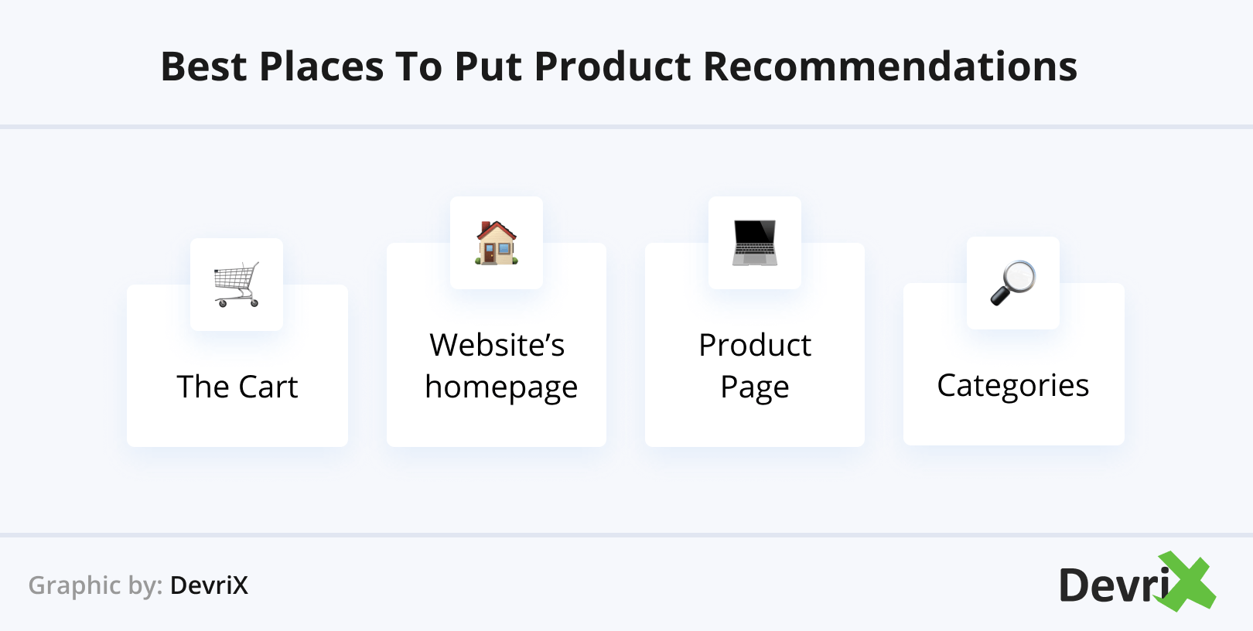
Task: Select the word "Places" in the heading
Action: (322, 67)
